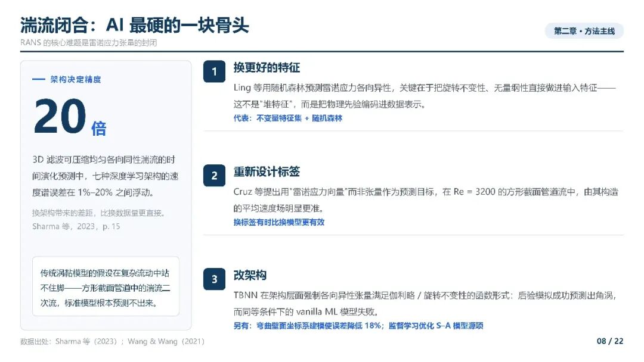Screen dimensions: 644x362
Task: Click the paragraph starting TBNN 在架构层面
Action: (x=425, y=304)
